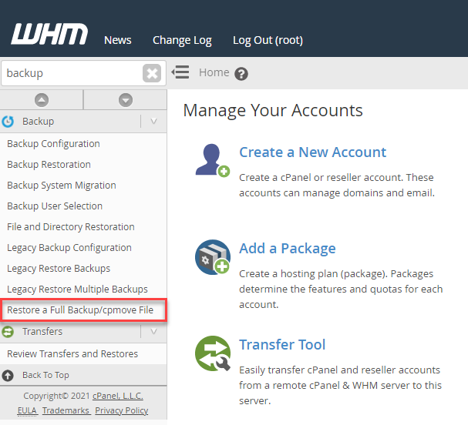Click the Manage Your Accounts heading
The width and height of the screenshot is (468, 425).
point(273,111)
